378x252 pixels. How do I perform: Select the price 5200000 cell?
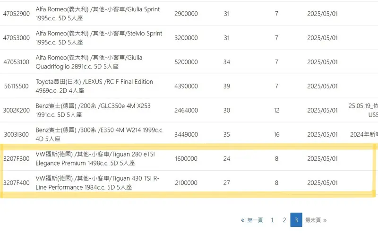click(x=186, y=62)
